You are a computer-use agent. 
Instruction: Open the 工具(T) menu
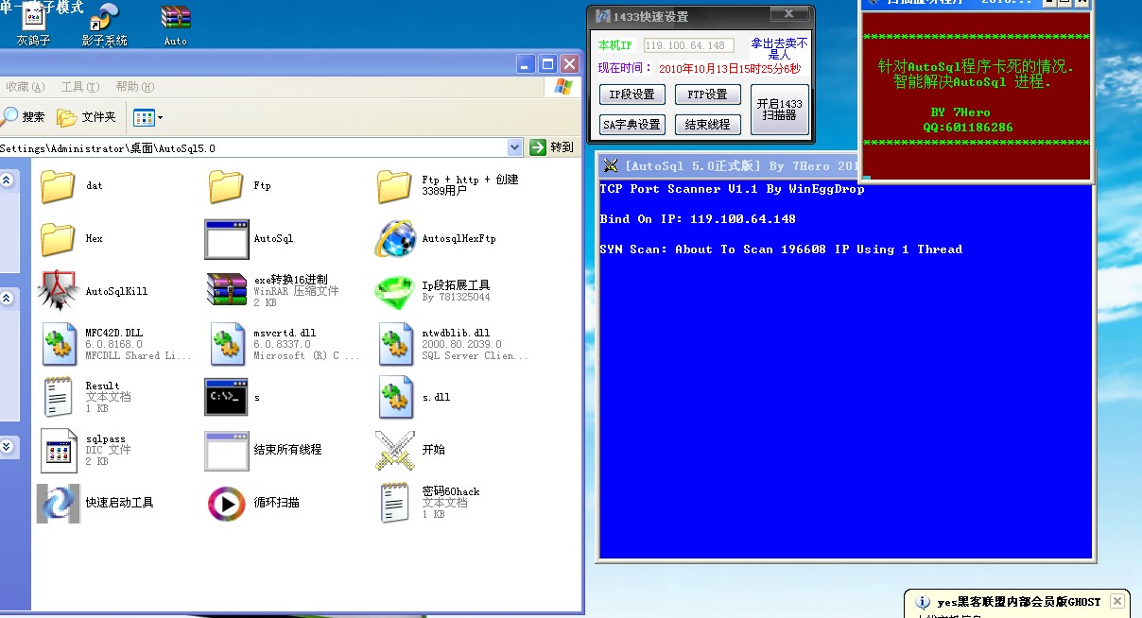(x=79, y=87)
